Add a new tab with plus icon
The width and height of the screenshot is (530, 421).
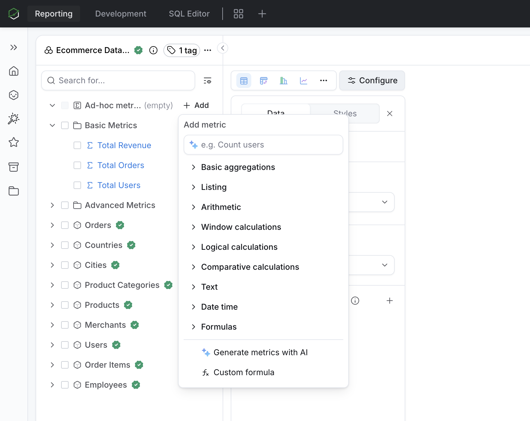click(x=262, y=14)
